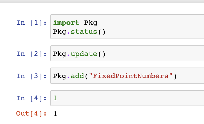This screenshot has height=124, width=204.
Task: Click the gray bar at the top
Action: tap(102, 1)
